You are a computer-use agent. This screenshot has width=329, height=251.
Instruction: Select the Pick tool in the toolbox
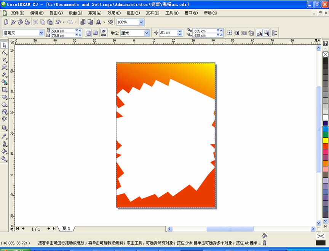click(x=5, y=45)
